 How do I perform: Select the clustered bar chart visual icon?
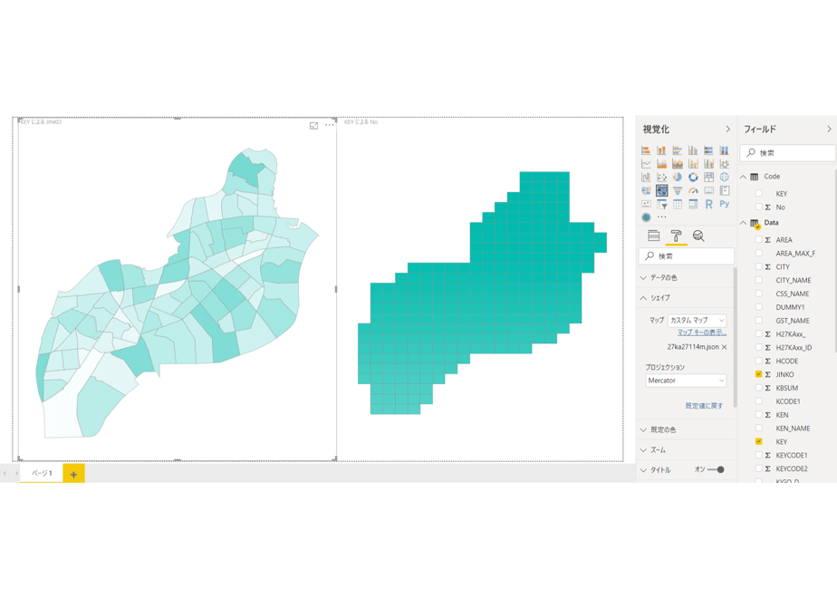click(678, 150)
